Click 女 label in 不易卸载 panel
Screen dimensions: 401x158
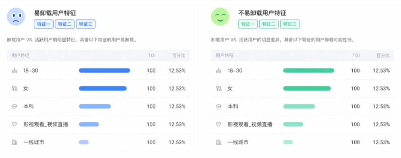click(x=230, y=89)
